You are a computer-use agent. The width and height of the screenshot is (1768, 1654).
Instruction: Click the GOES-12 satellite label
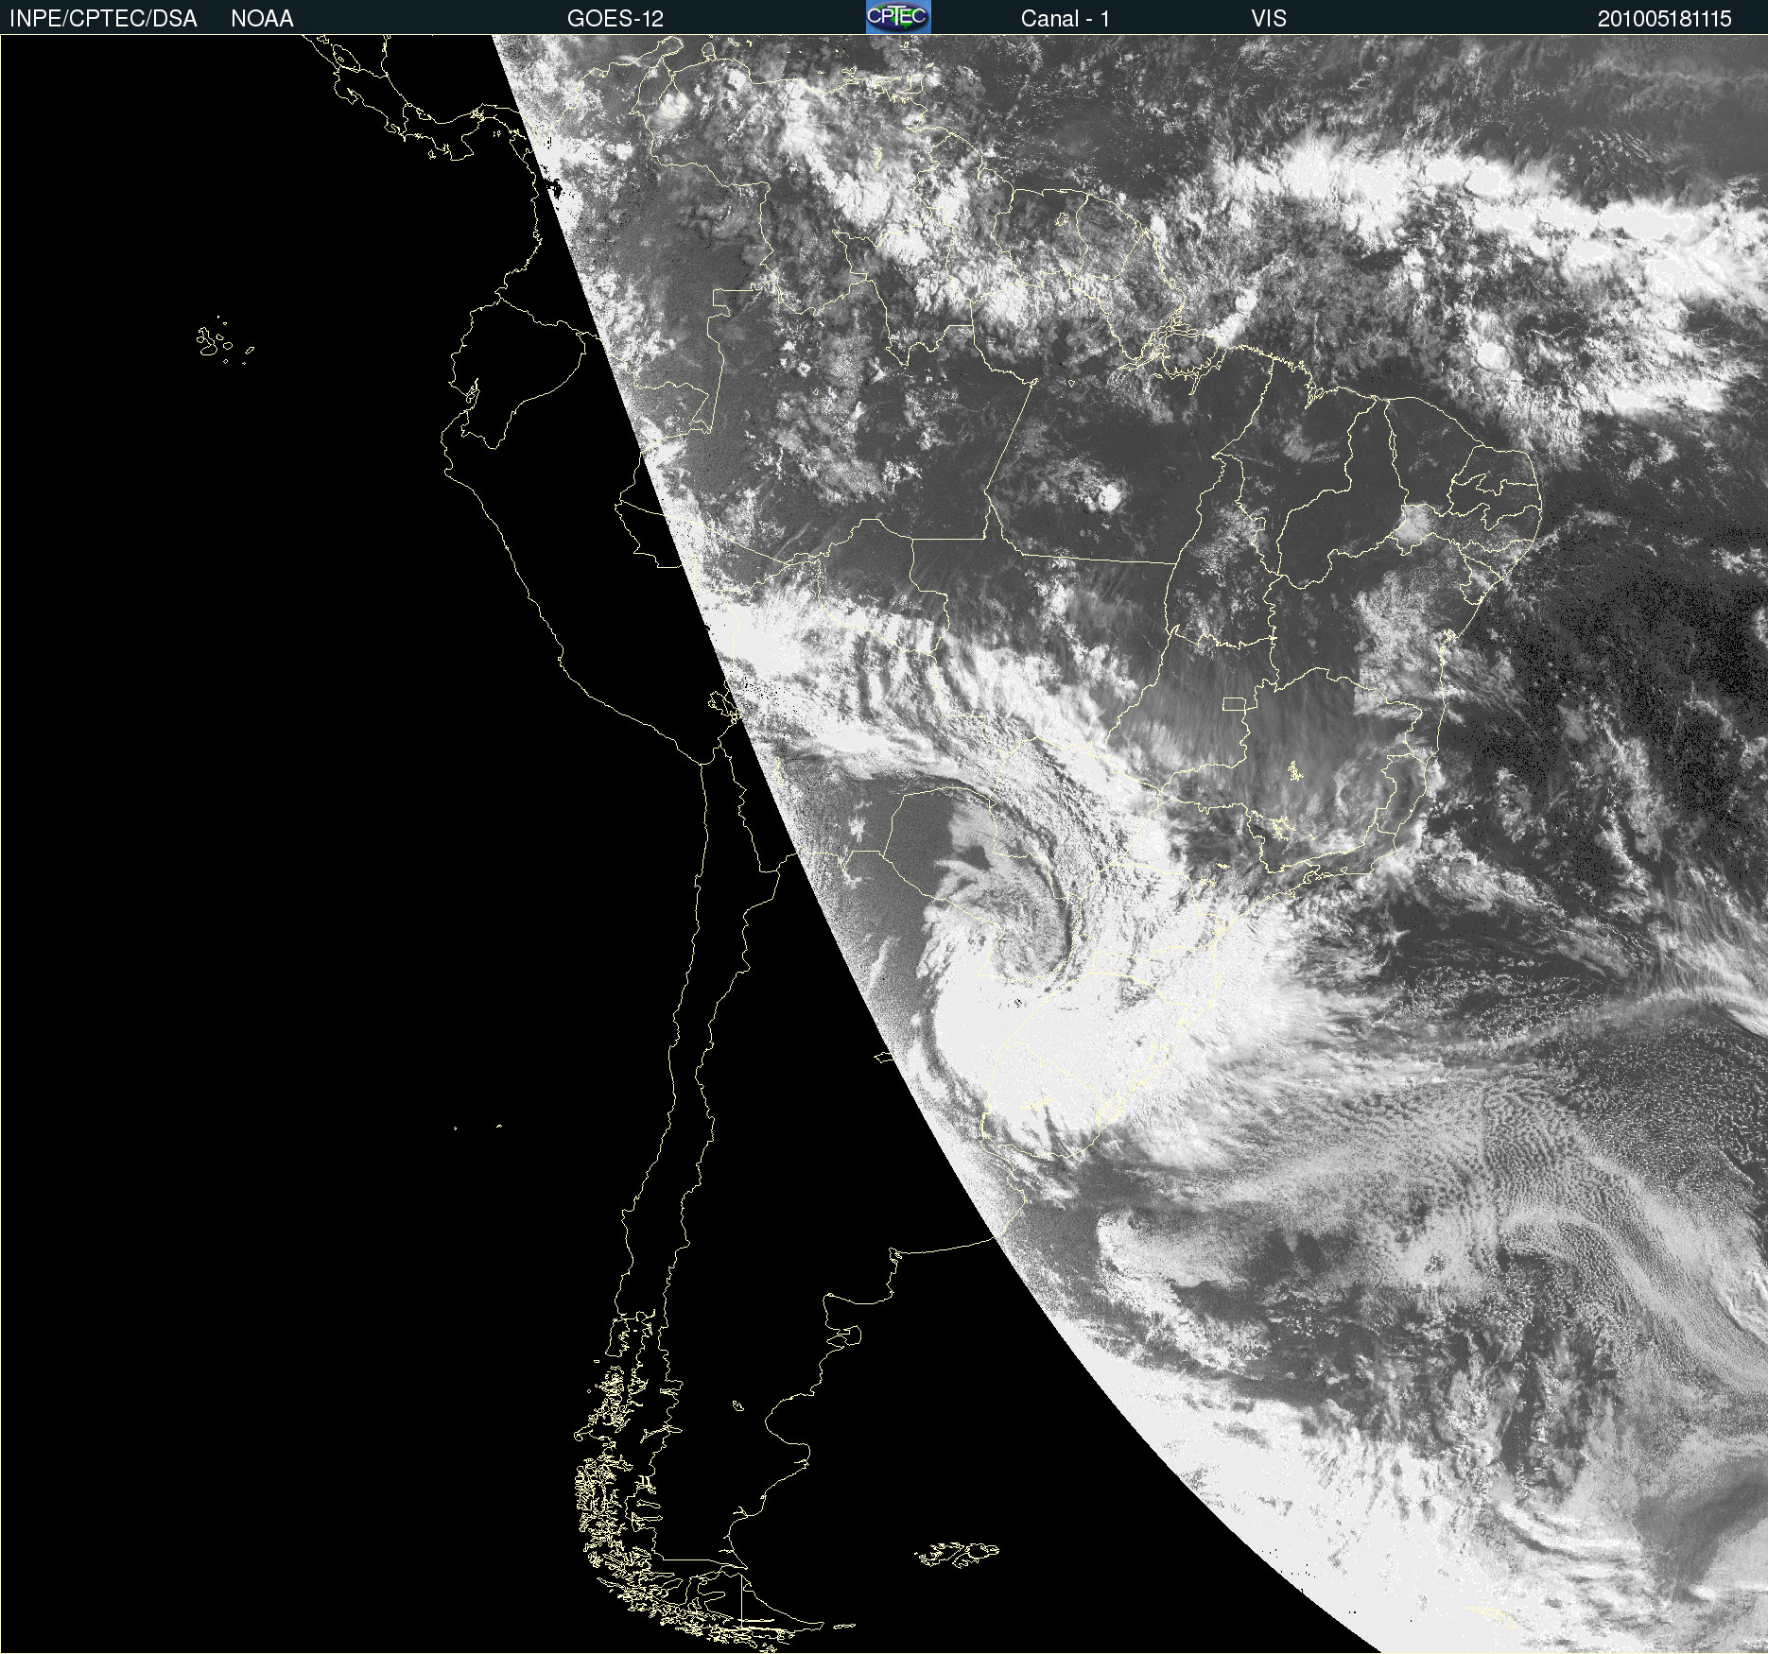click(x=615, y=19)
